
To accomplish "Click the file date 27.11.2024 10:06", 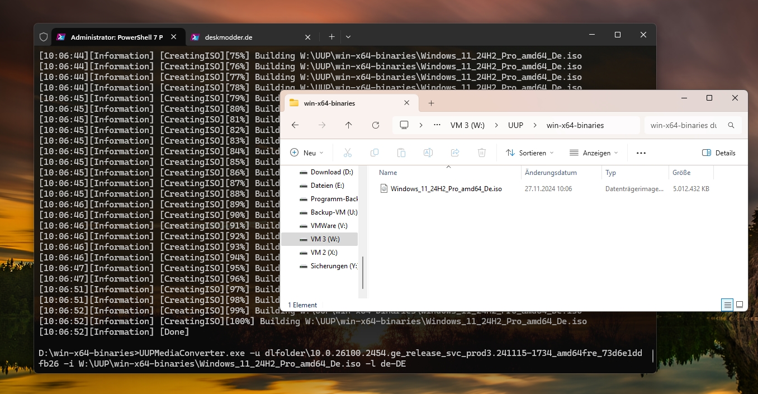I will point(548,189).
